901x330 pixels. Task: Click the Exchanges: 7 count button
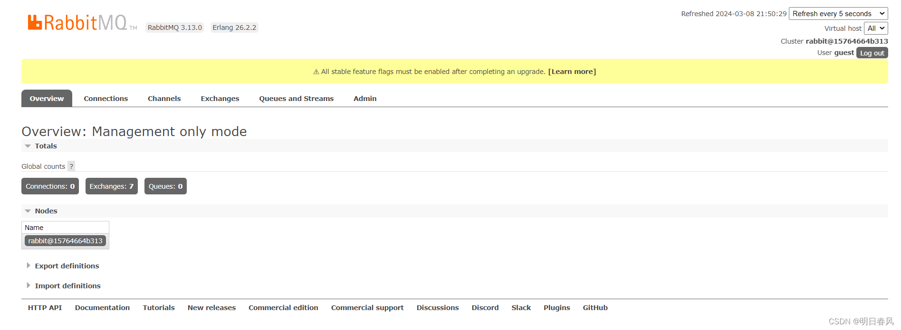[x=112, y=186]
